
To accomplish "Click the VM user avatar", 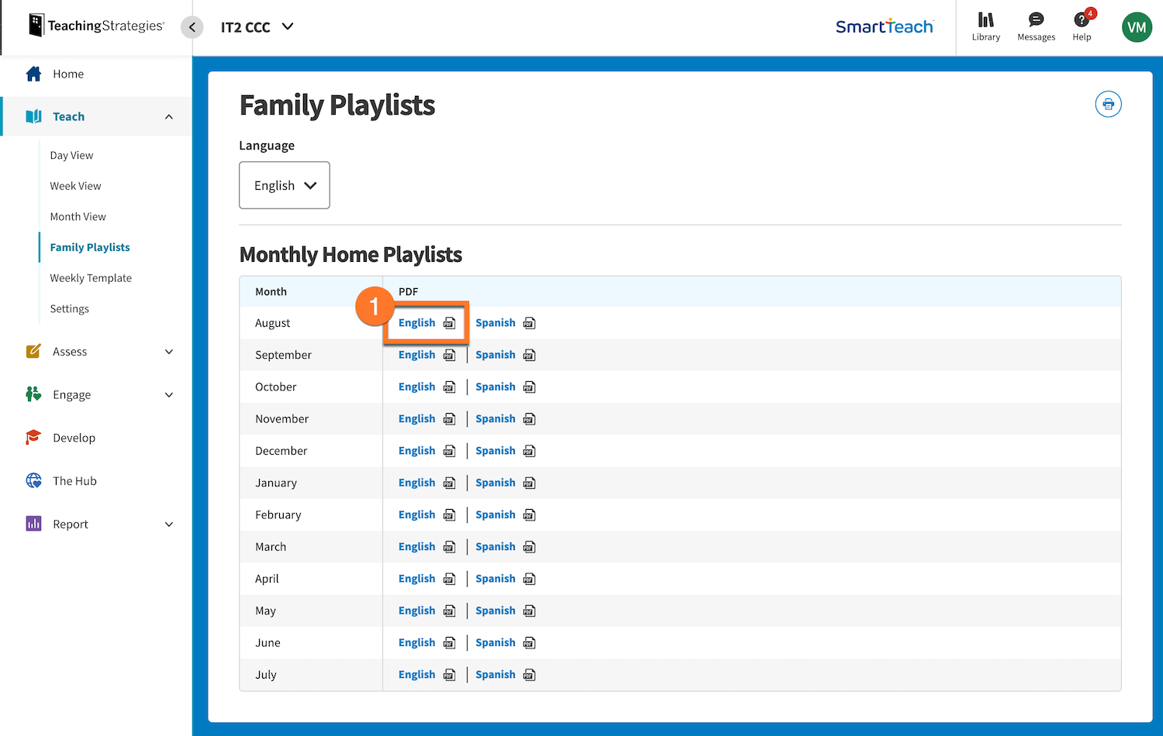I will coord(1137,27).
